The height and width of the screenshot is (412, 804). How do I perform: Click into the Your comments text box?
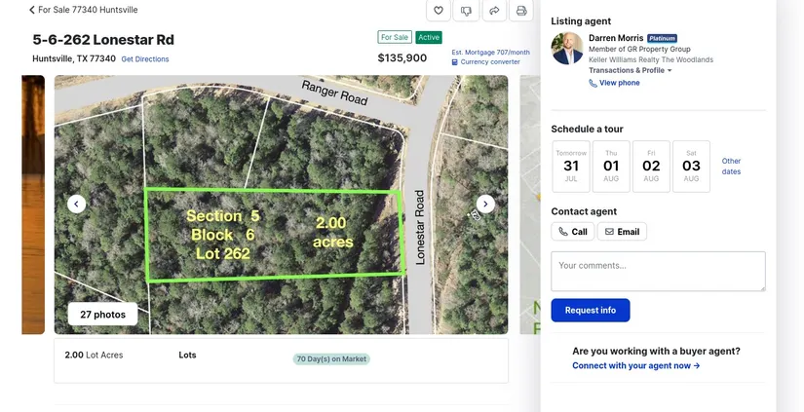click(x=658, y=271)
